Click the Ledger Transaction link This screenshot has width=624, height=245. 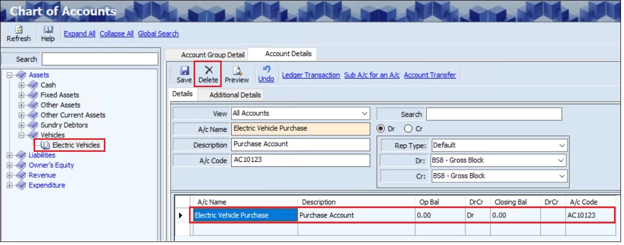click(310, 75)
